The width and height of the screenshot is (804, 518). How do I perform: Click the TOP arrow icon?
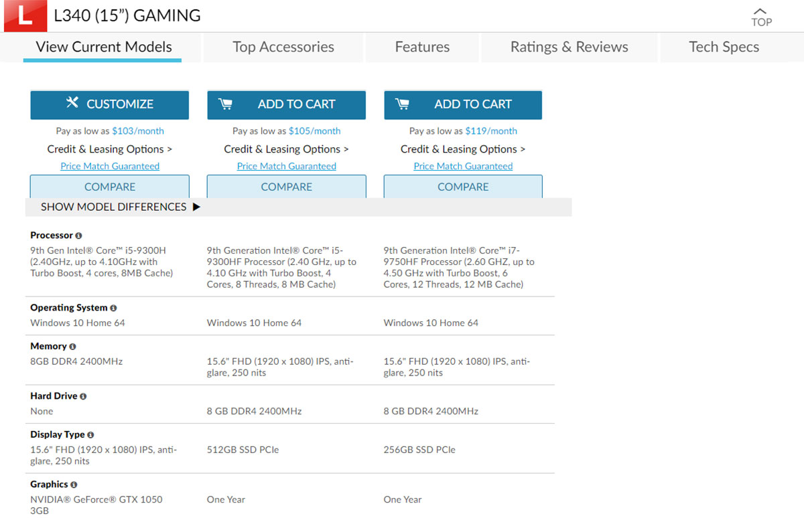(760, 11)
